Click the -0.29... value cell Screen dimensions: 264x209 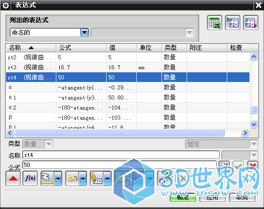[121, 87]
